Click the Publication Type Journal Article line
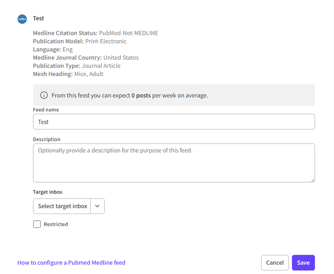The height and width of the screenshot is (274, 334). coord(76,66)
